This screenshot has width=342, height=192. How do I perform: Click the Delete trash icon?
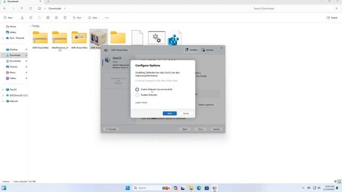tap(65, 18)
